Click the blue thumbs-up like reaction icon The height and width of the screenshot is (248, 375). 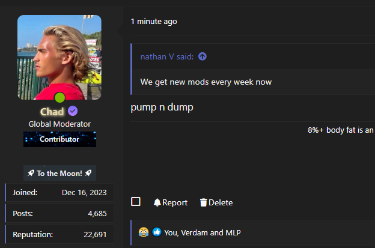point(156,232)
